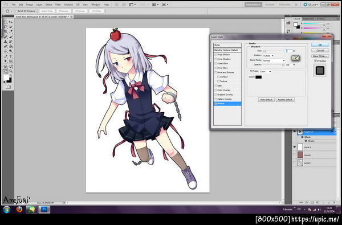The width and height of the screenshot is (342, 225).
Task: Click the Make Default button
Action: (266, 100)
